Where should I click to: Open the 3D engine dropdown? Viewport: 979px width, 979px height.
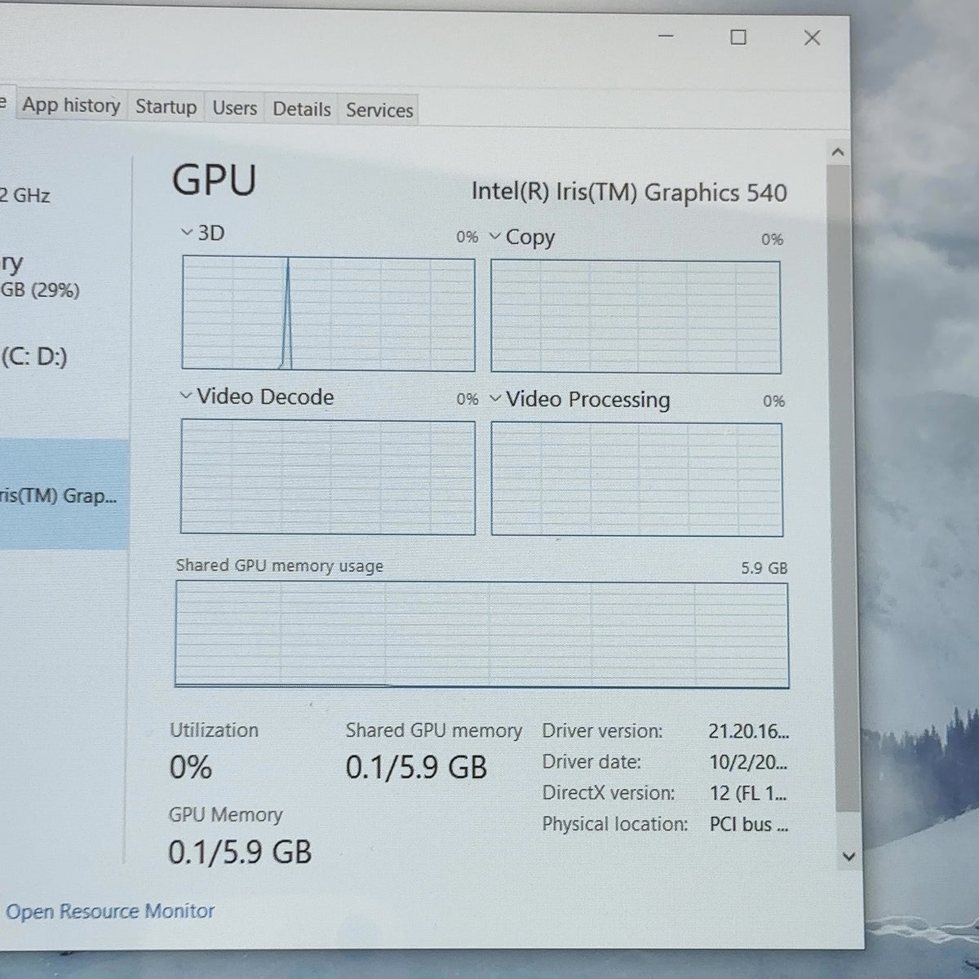click(x=187, y=233)
